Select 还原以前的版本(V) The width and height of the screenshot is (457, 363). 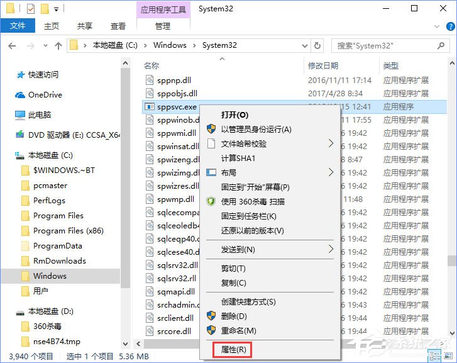pyautogui.click(x=270, y=231)
